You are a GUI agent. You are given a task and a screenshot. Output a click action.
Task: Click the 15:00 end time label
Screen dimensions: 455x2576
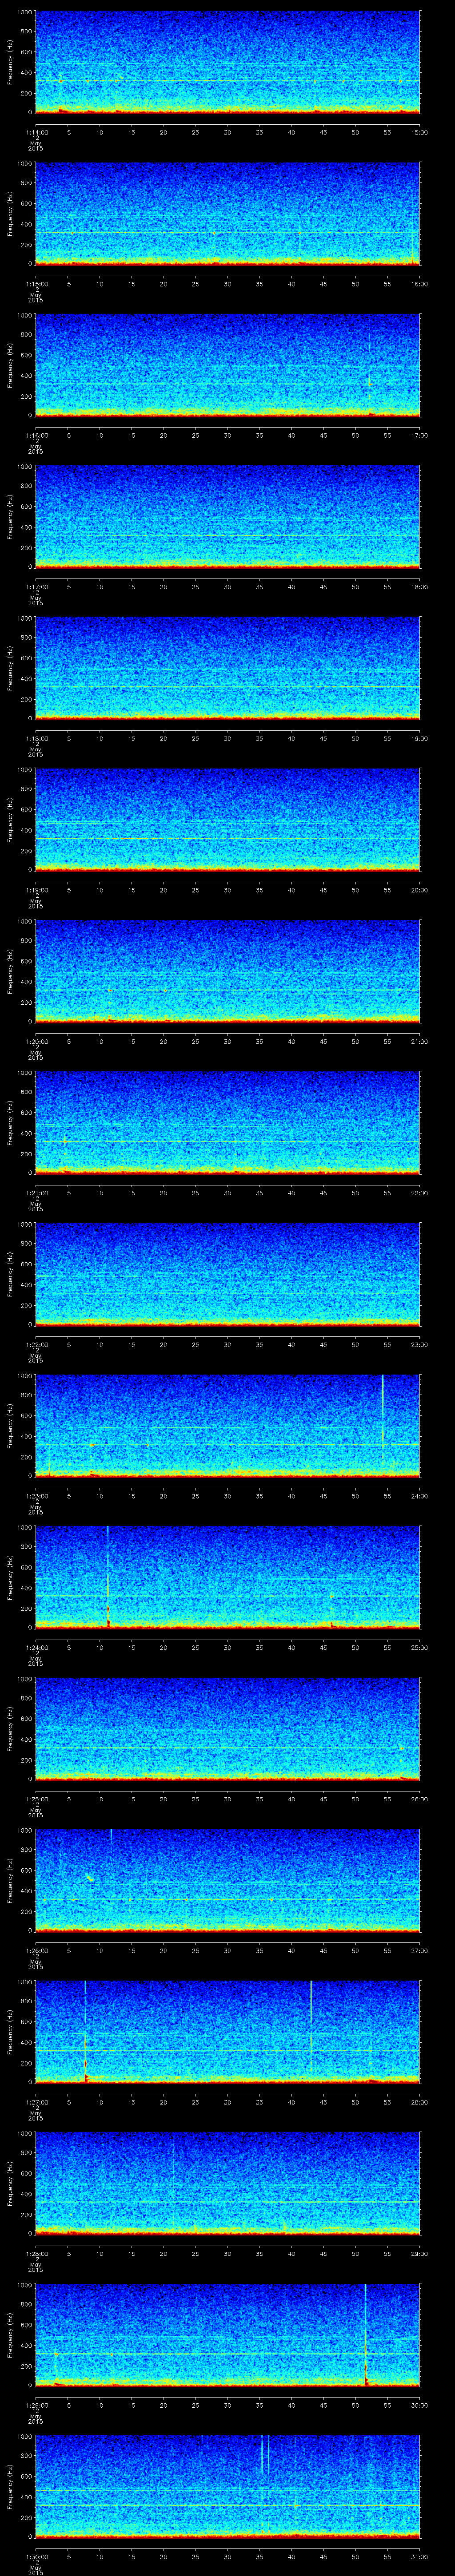420,132
